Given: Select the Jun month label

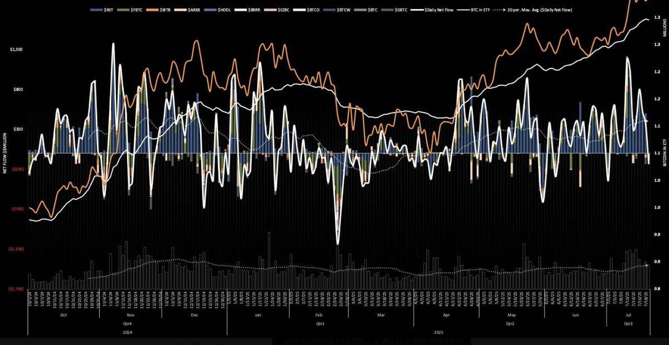Looking at the screenshot, I should 574,315.
